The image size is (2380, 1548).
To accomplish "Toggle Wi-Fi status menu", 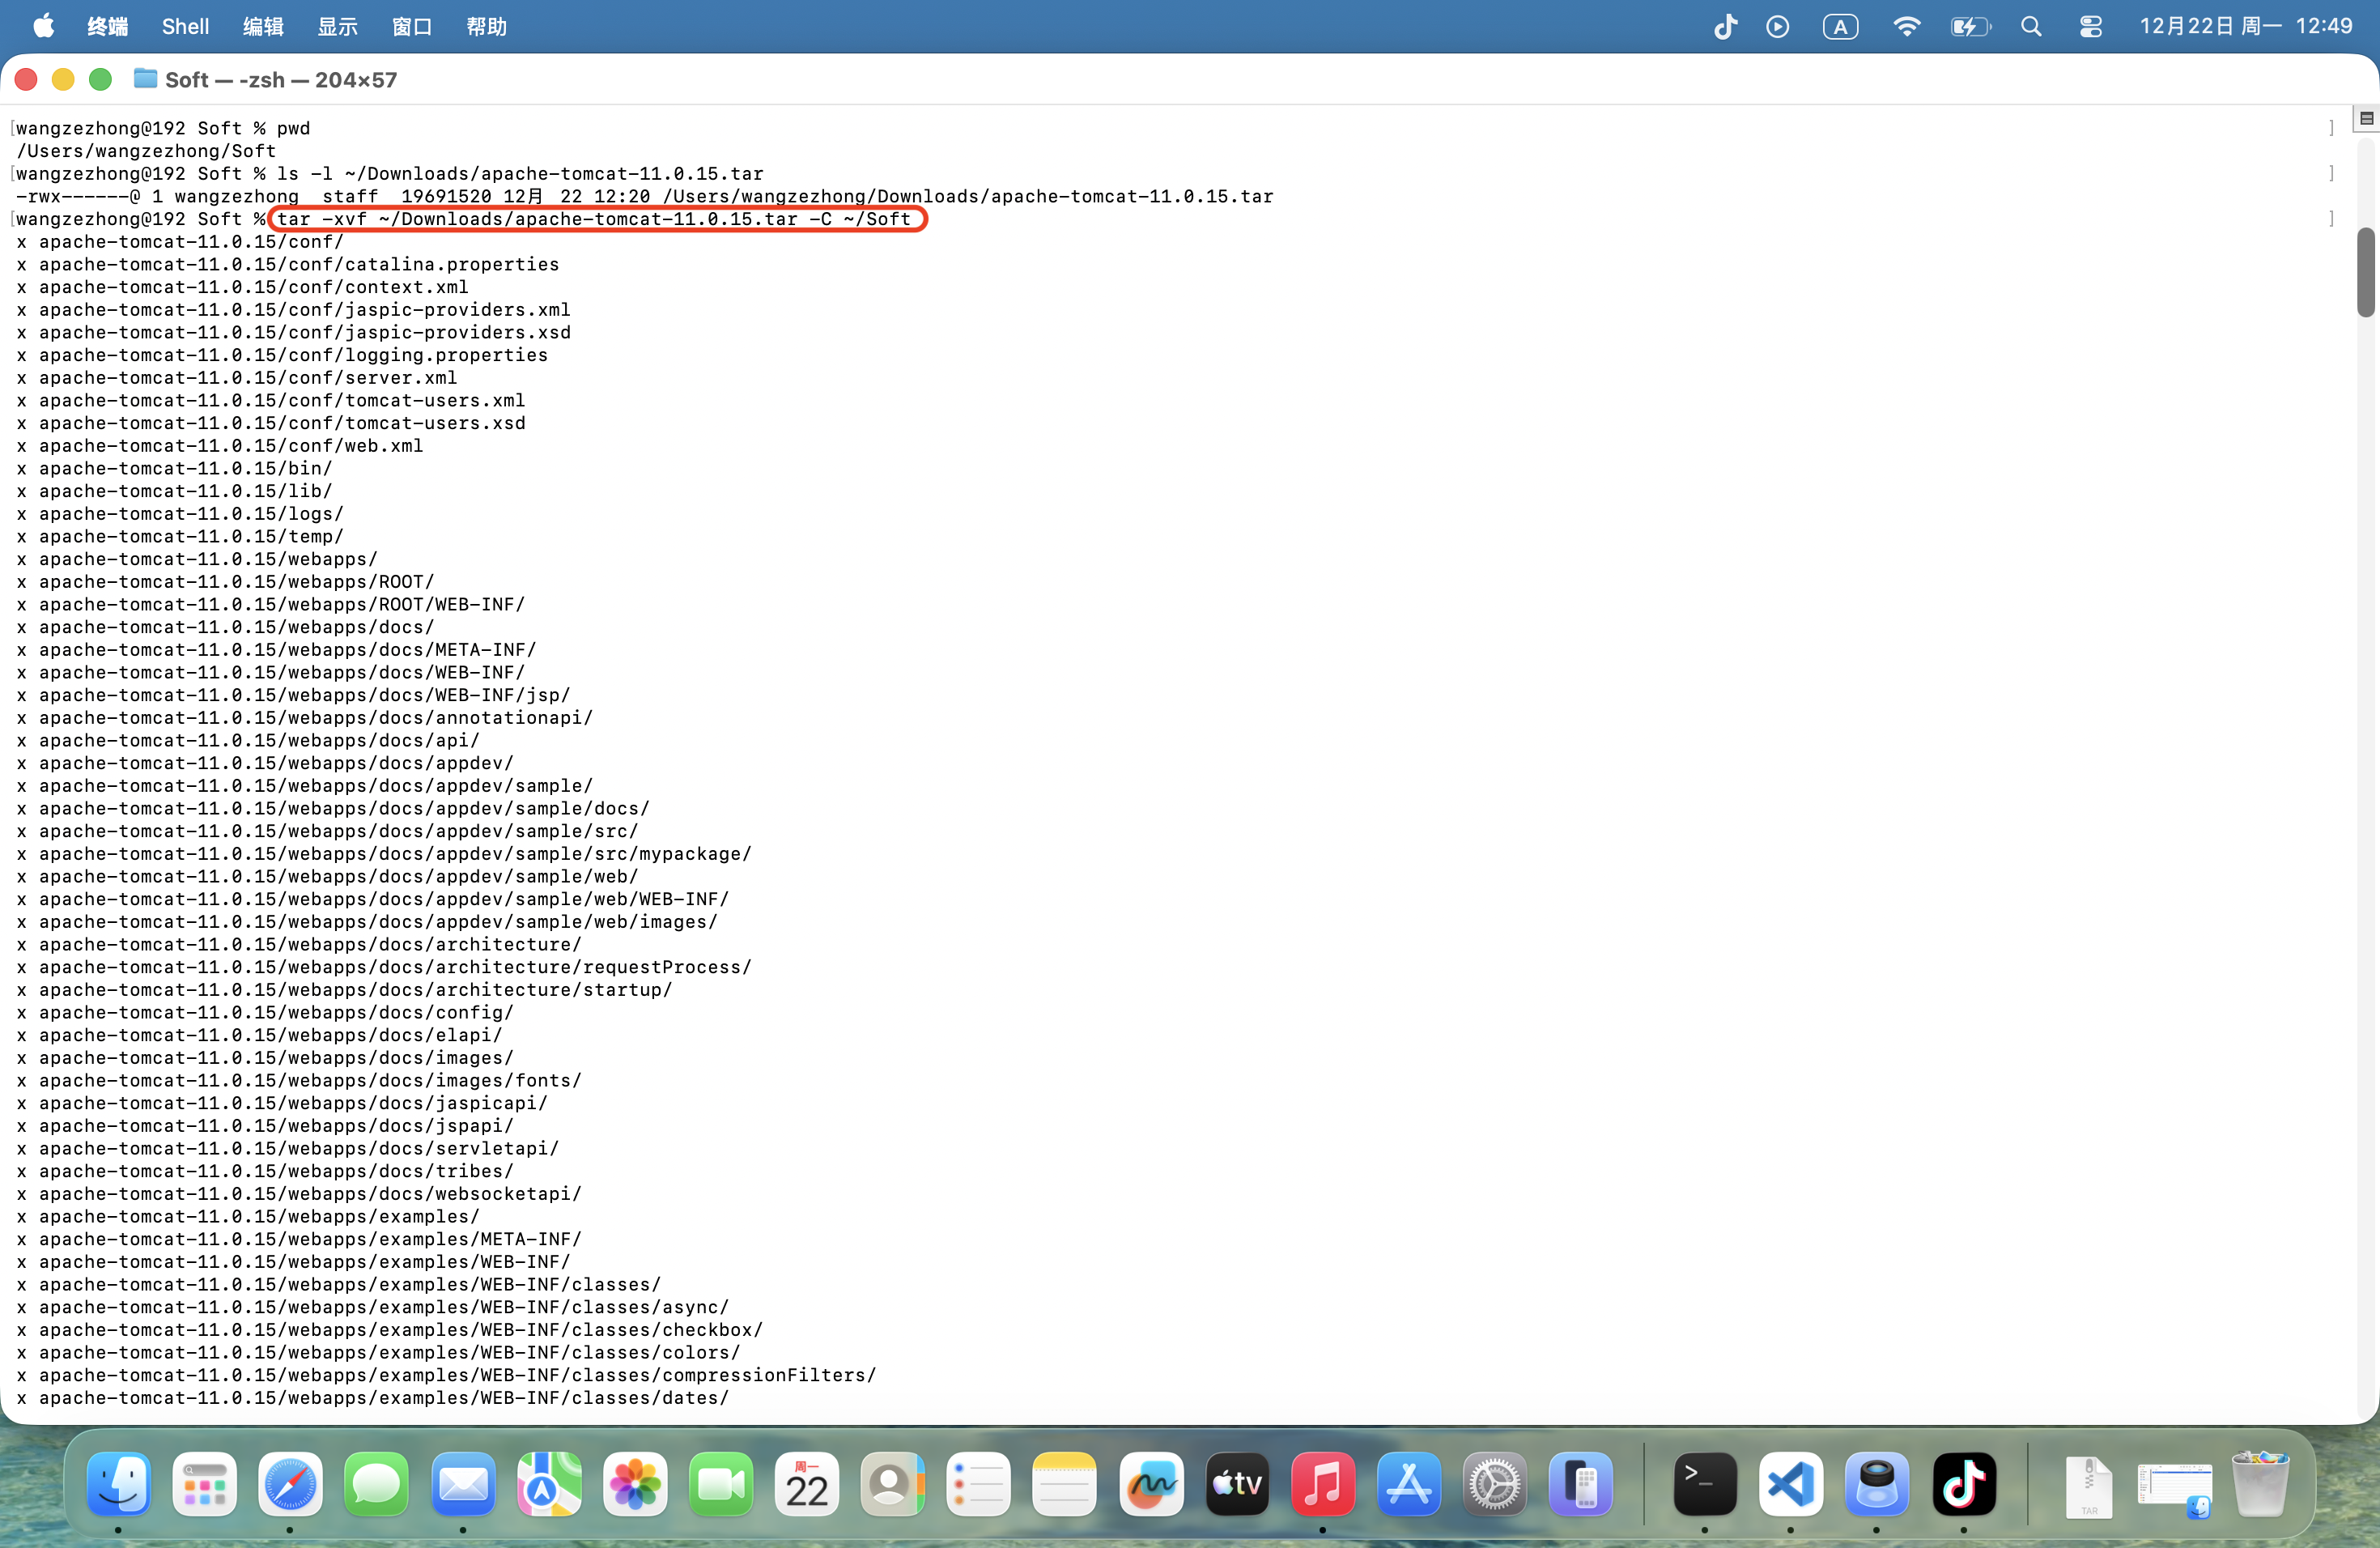I will 1906,27.
